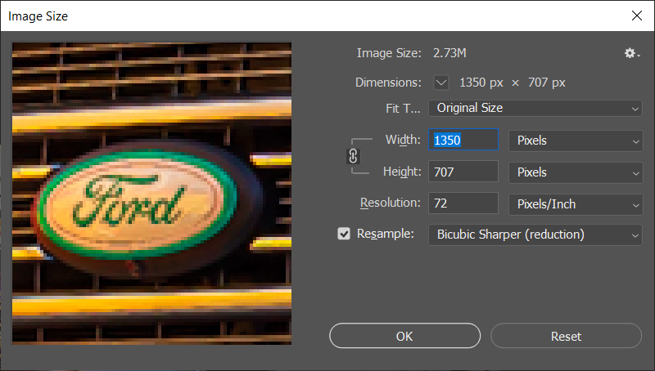This screenshot has width=655, height=371.
Task: Confirm resize with the OK button
Action: (x=404, y=336)
